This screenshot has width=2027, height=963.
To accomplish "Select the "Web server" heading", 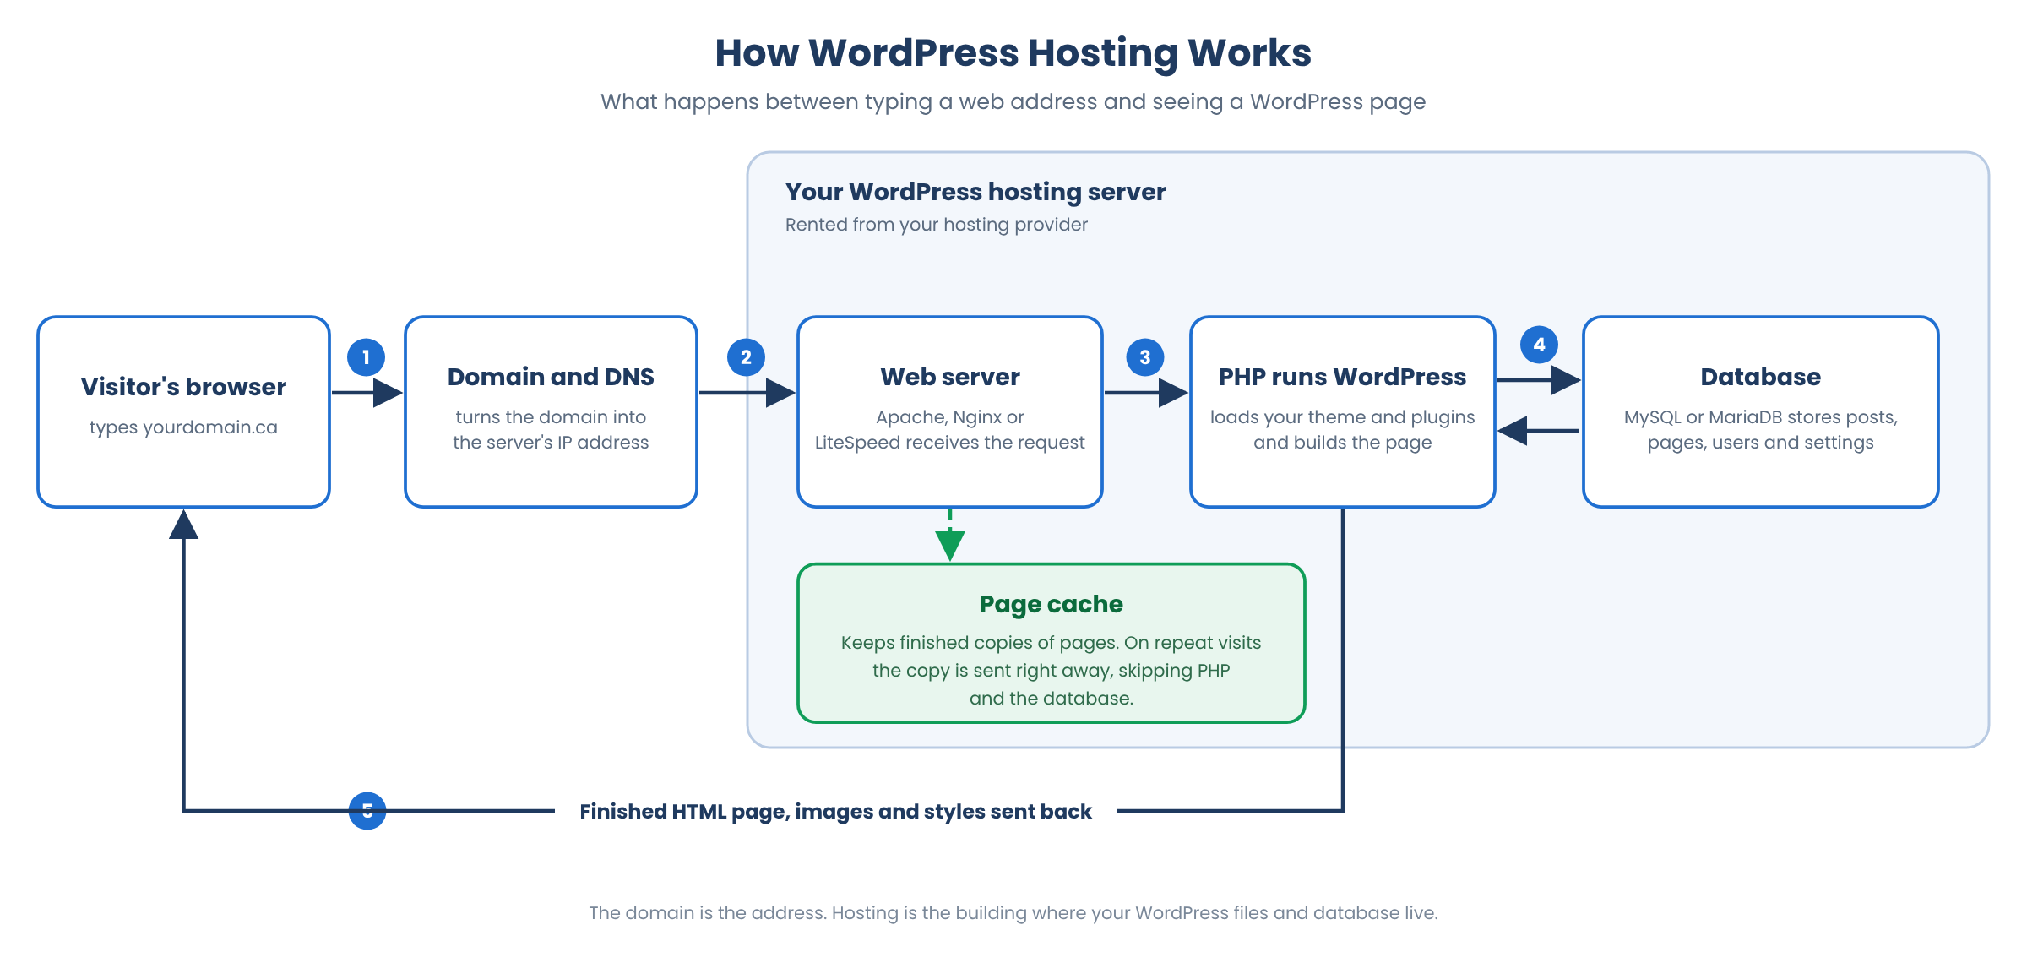I will click(x=950, y=377).
